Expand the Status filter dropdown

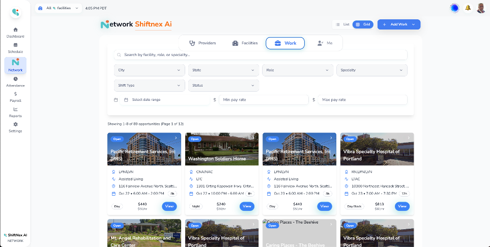pyautogui.click(x=223, y=86)
